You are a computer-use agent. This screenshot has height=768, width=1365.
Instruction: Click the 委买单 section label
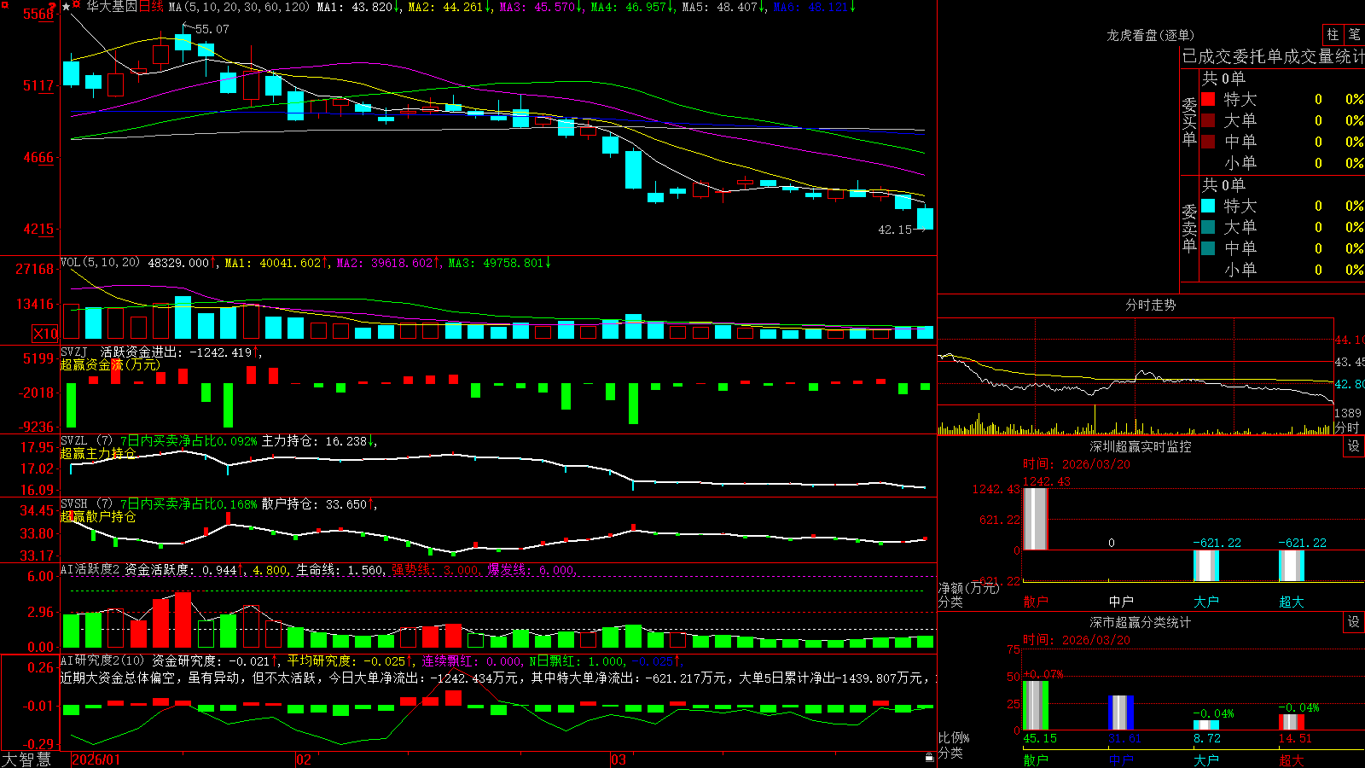[1189, 122]
